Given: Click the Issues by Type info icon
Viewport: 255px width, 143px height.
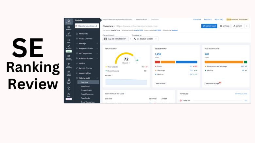Looking at the screenshot, I should pos(167,49).
